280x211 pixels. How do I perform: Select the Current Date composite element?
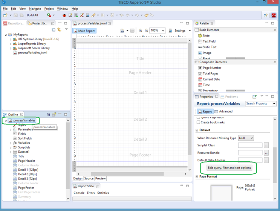tap(211, 79)
